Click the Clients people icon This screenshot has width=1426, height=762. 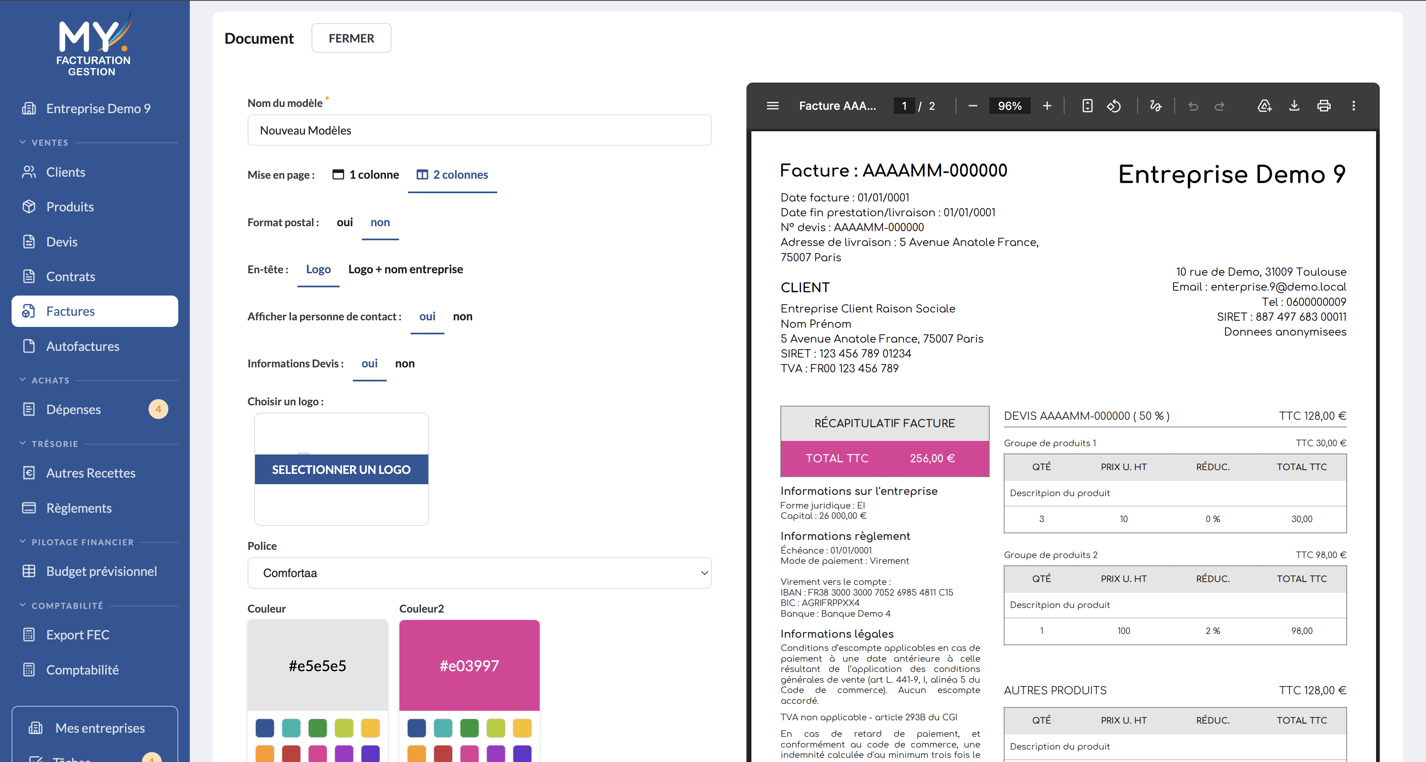pyautogui.click(x=29, y=172)
